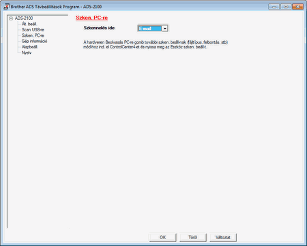Collapse the ADS-2100 tree node

click(11, 18)
